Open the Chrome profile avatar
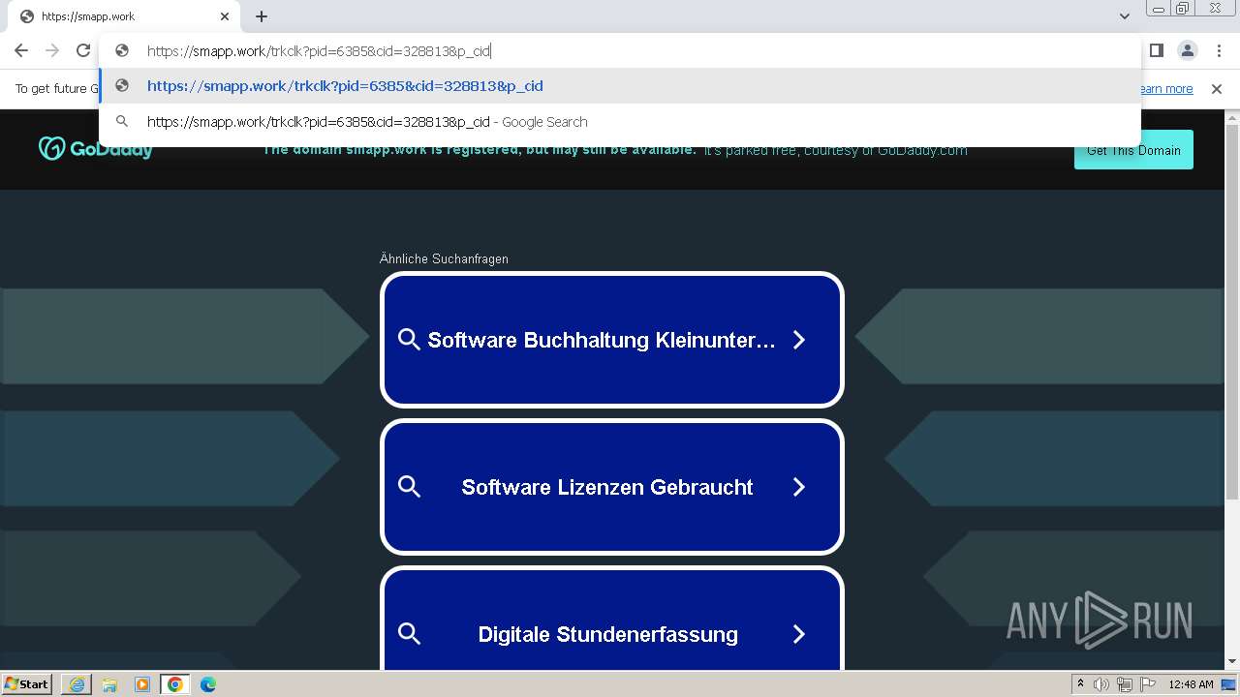Viewport: 1240px width, 697px height. [x=1188, y=50]
